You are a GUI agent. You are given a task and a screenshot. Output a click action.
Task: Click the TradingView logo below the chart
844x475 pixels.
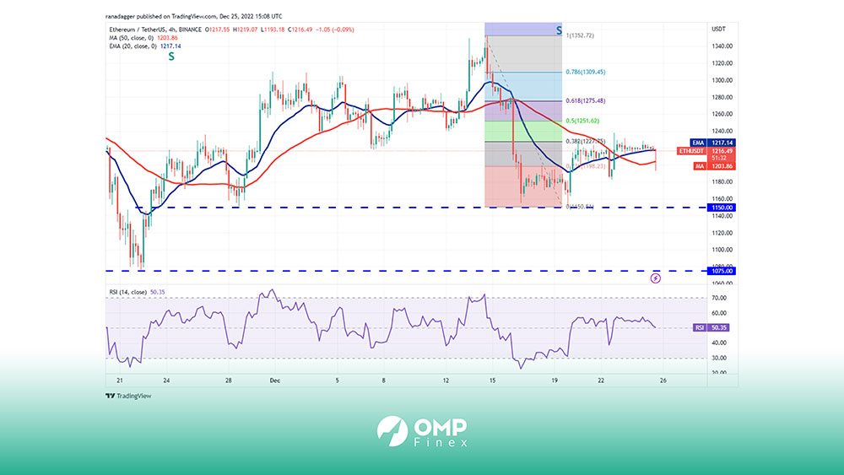128,396
